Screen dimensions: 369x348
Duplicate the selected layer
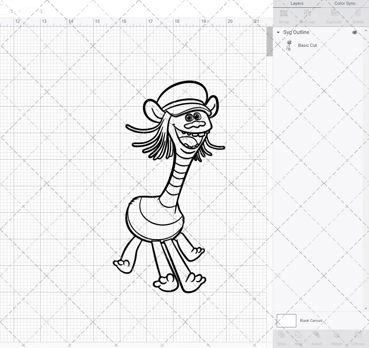[x=333, y=17]
